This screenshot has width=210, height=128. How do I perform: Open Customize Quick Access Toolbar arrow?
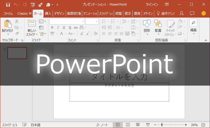[x=57, y=5]
